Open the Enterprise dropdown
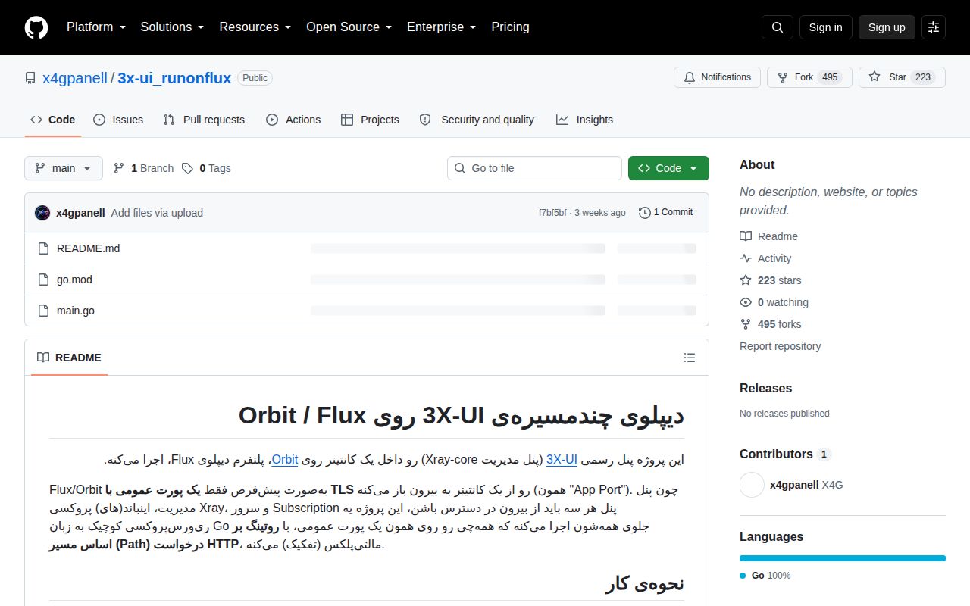This screenshot has width=970, height=606. click(x=442, y=27)
